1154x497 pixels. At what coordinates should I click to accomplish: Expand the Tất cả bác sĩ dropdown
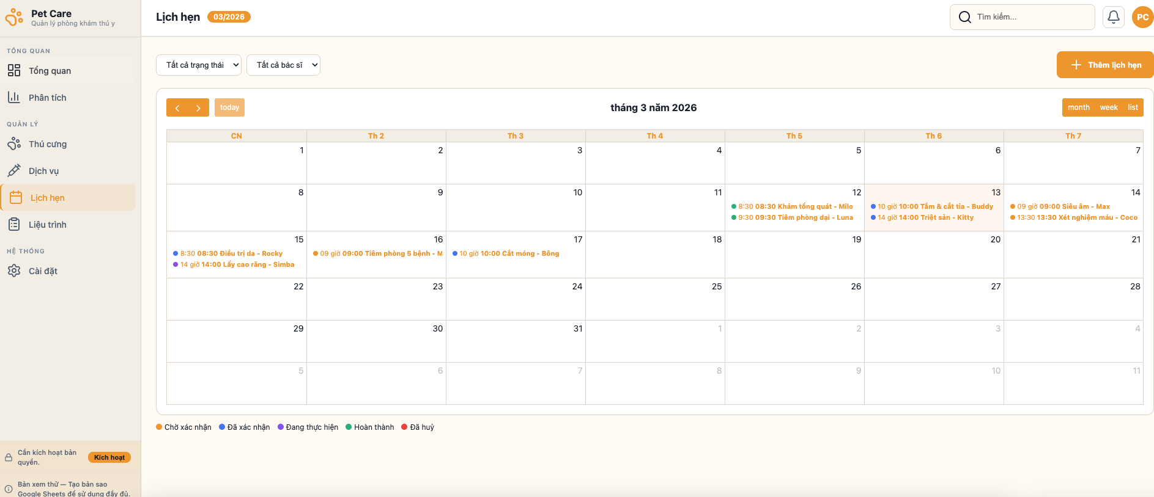tap(283, 65)
